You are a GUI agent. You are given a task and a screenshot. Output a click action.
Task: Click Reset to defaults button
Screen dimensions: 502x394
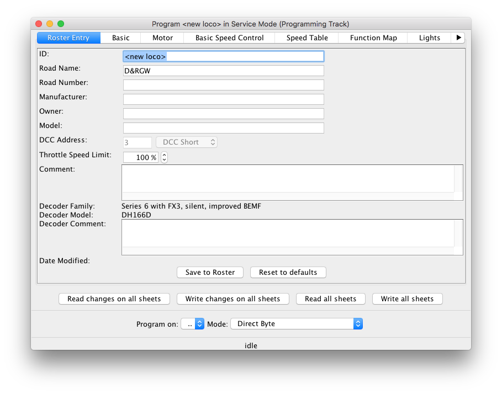[288, 273]
